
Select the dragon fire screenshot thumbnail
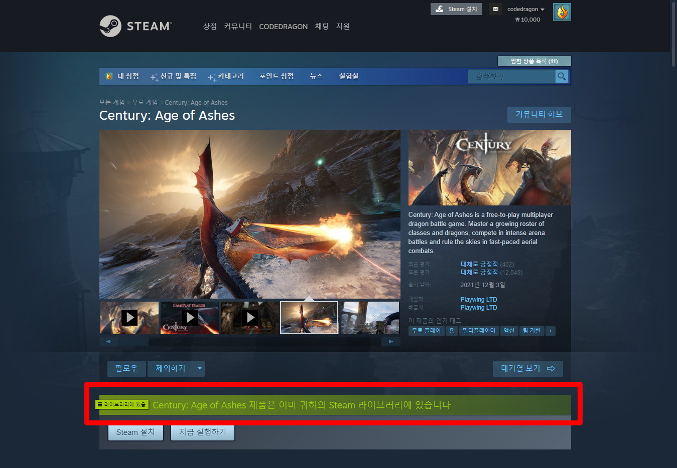coord(309,318)
